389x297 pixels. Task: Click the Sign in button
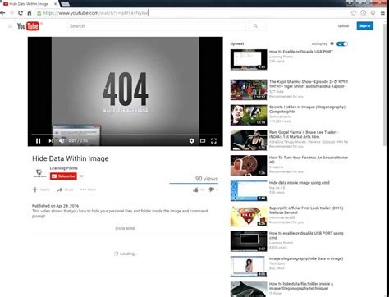point(365,26)
